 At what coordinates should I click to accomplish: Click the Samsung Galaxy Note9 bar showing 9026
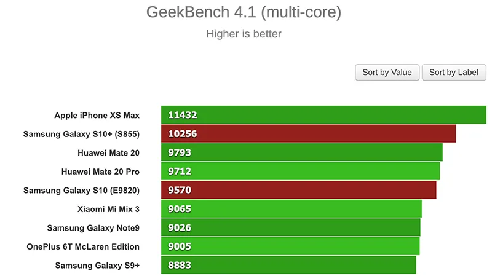(x=290, y=228)
